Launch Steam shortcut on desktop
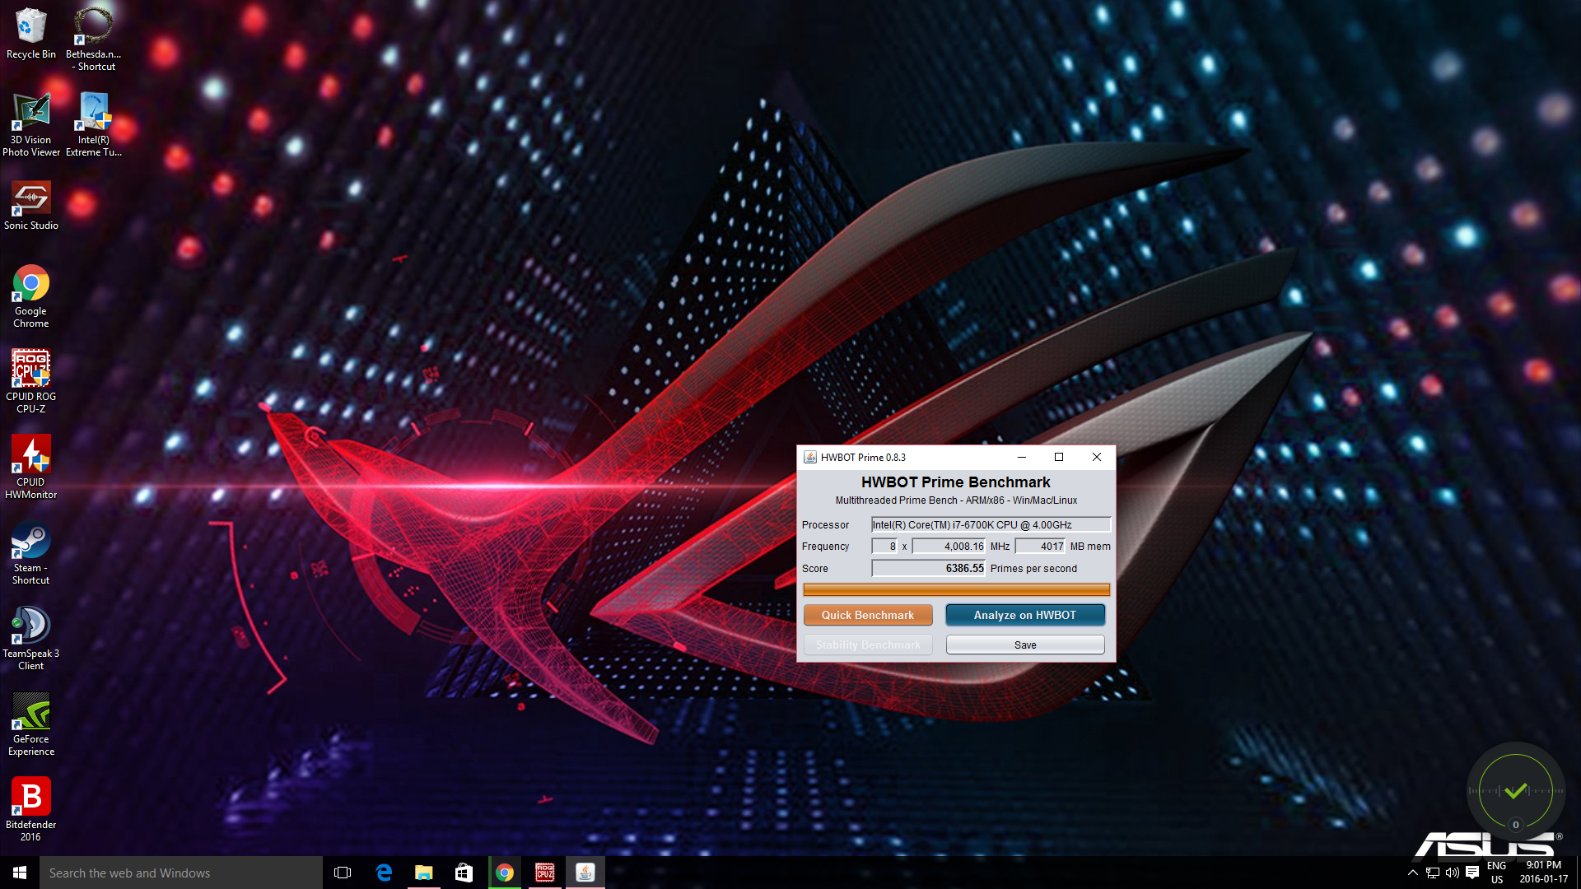 point(31,552)
